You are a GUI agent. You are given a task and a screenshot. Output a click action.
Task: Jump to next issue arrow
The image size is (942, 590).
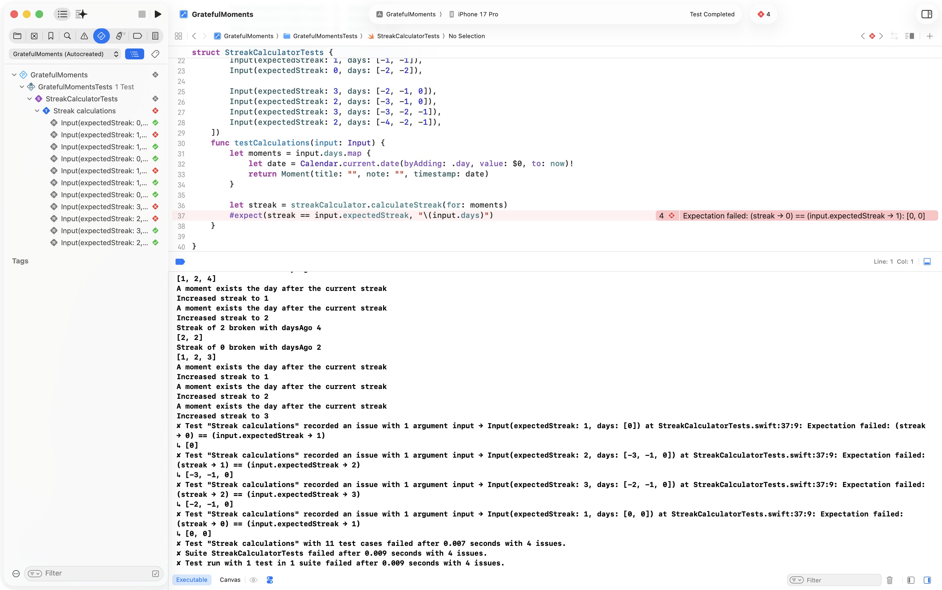881,36
